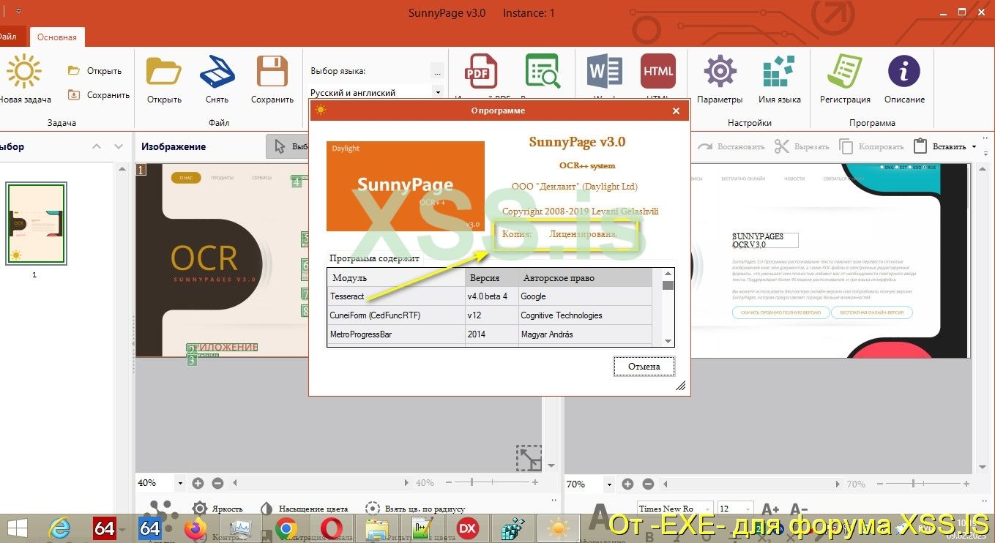
Task: Click the ellipsis button beside Выбор языка
Action: pos(438,71)
